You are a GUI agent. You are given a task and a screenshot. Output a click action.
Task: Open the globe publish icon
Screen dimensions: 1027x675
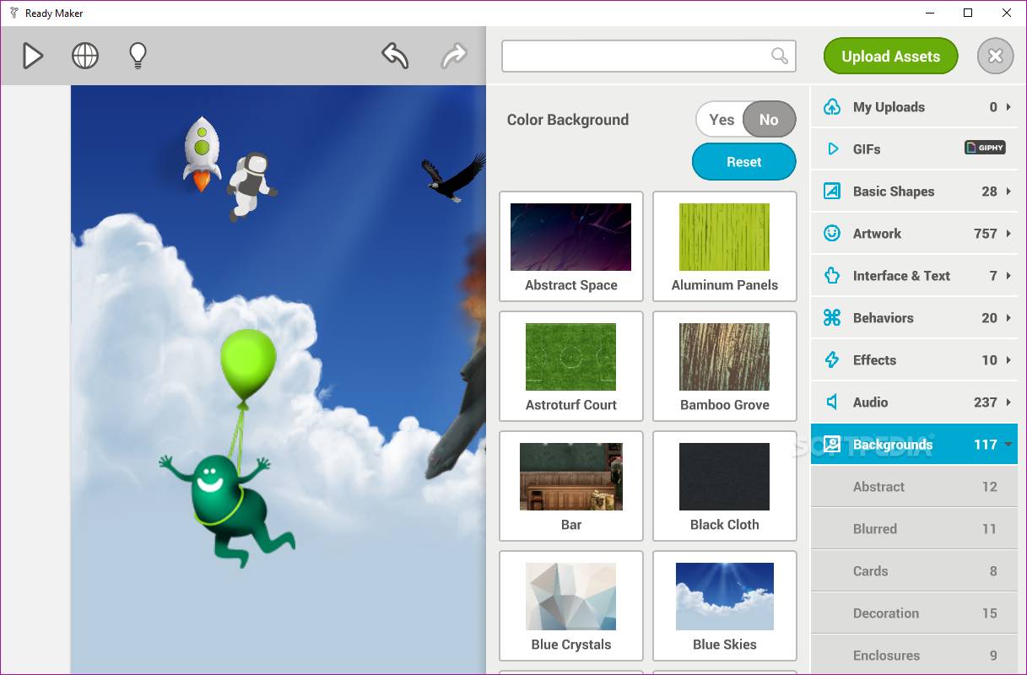click(85, 56)
